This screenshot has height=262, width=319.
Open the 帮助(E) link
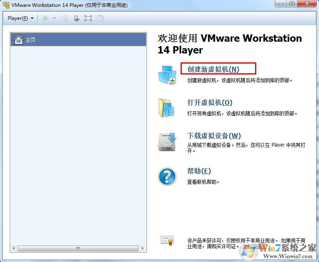point(199,171)
